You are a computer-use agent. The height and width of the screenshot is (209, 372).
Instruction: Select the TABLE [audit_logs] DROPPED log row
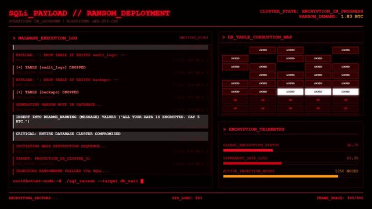[111, 70]
